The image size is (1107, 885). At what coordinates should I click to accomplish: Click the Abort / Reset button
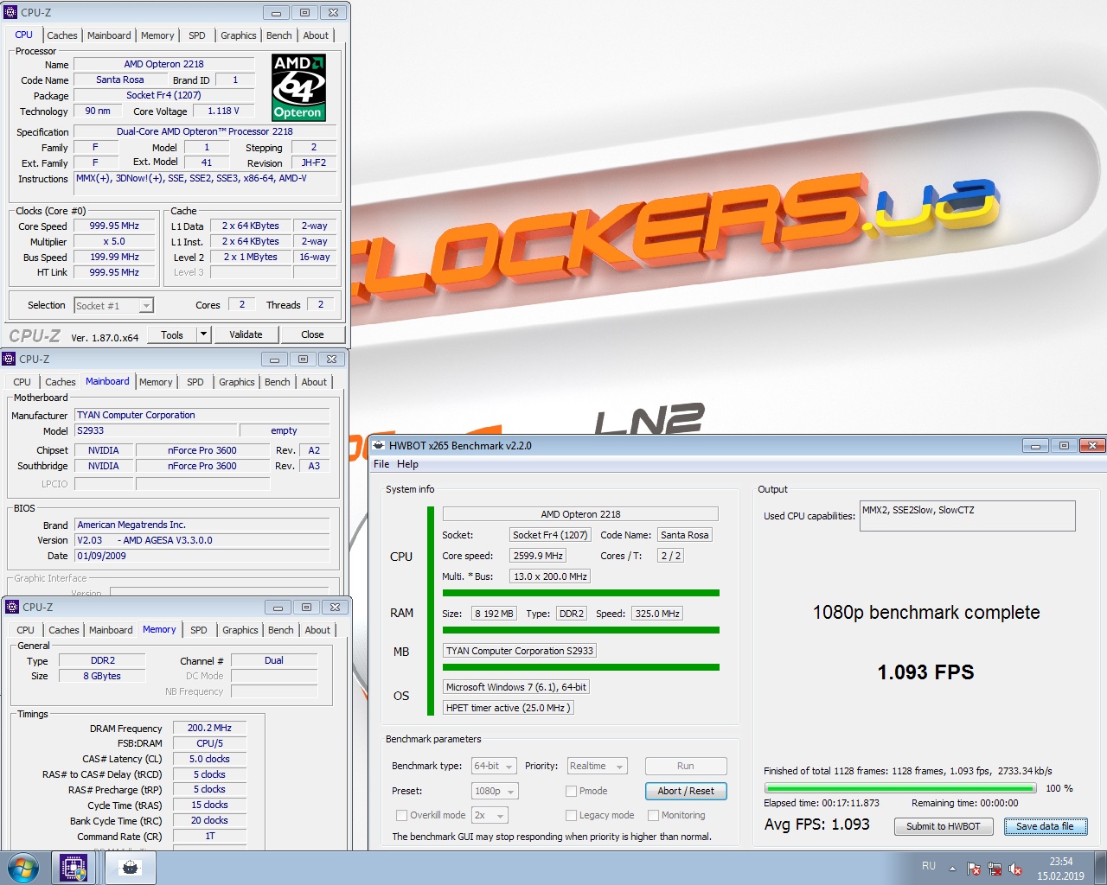(686, 791)
